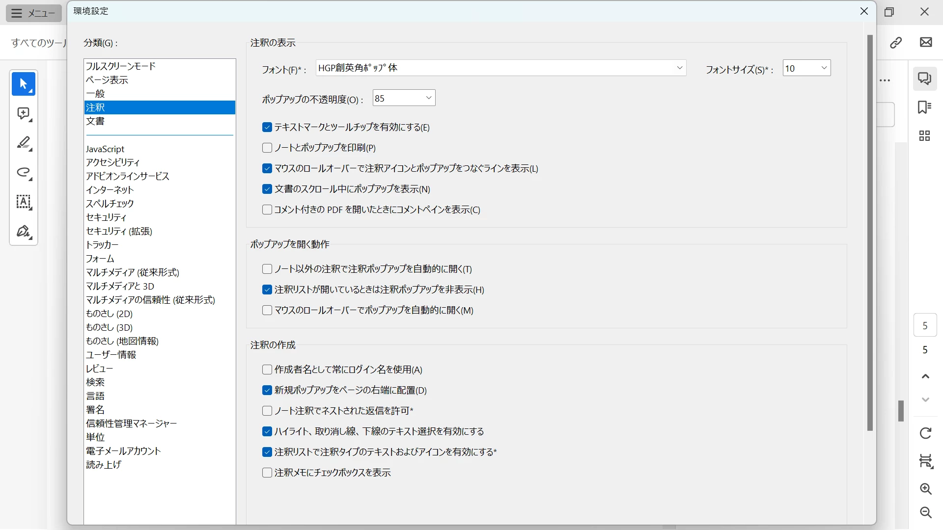Check 注釈メモにチェックボックスを表示 option
Viewport: 943px width, 530px height.
pos(267,473)
